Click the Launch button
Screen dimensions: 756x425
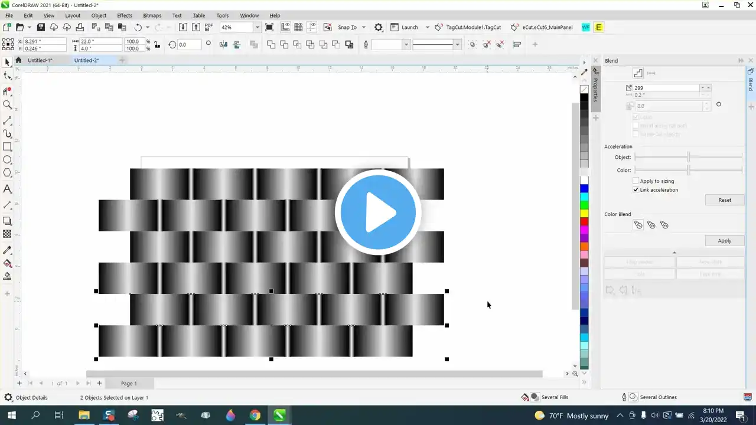pyautogui.click(x=404, y=27)
